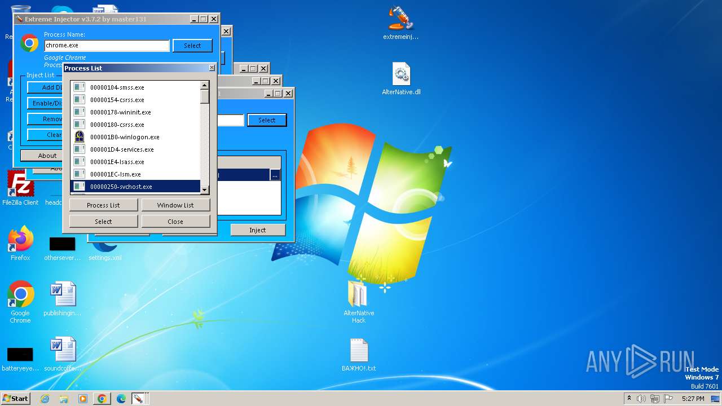722x406 pixels.
Task: Open the Firefox desktop shortcut
Action: [x=20, y=243]
